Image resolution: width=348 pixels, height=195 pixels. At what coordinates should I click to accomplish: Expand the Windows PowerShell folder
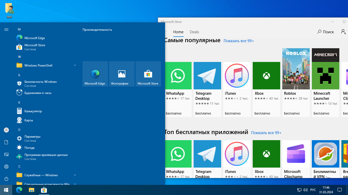pos(75,66)
